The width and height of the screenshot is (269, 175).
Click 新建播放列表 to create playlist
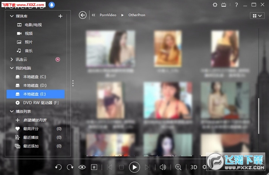35,120
